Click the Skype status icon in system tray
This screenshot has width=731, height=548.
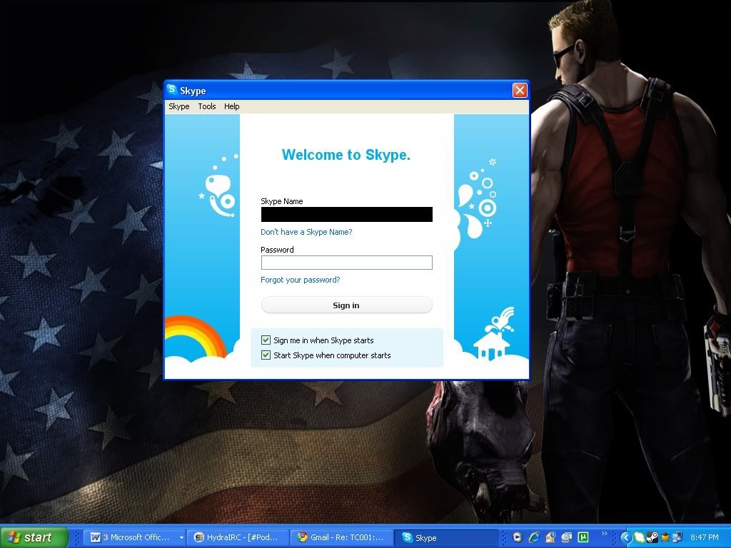click(640, 537)
